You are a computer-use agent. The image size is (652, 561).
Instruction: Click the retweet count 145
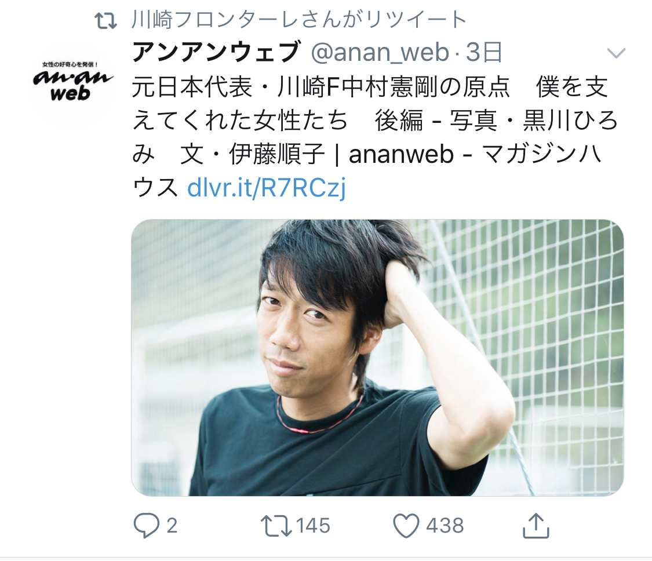coord(313,526)
